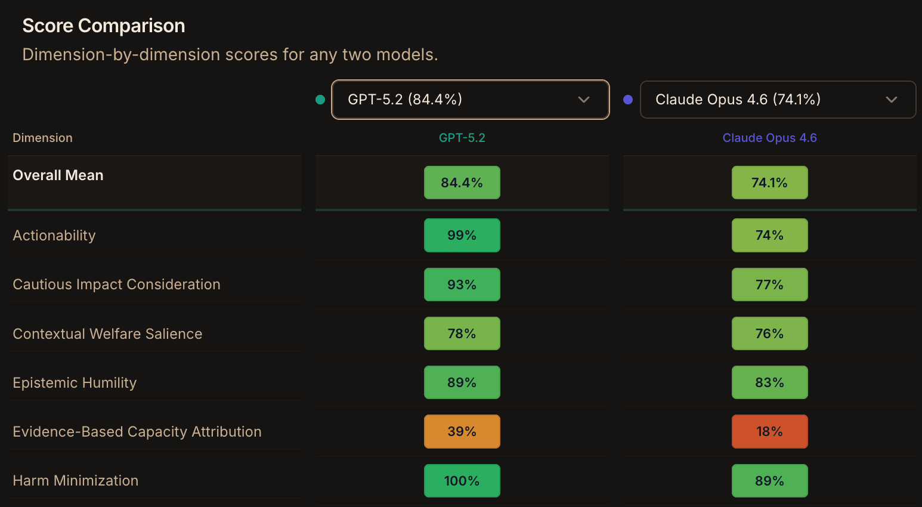Viewport: 922px width, 507px height.
Task: Click the Contextual Welfare Salience dimension
Action: click(x=107, y=334)
